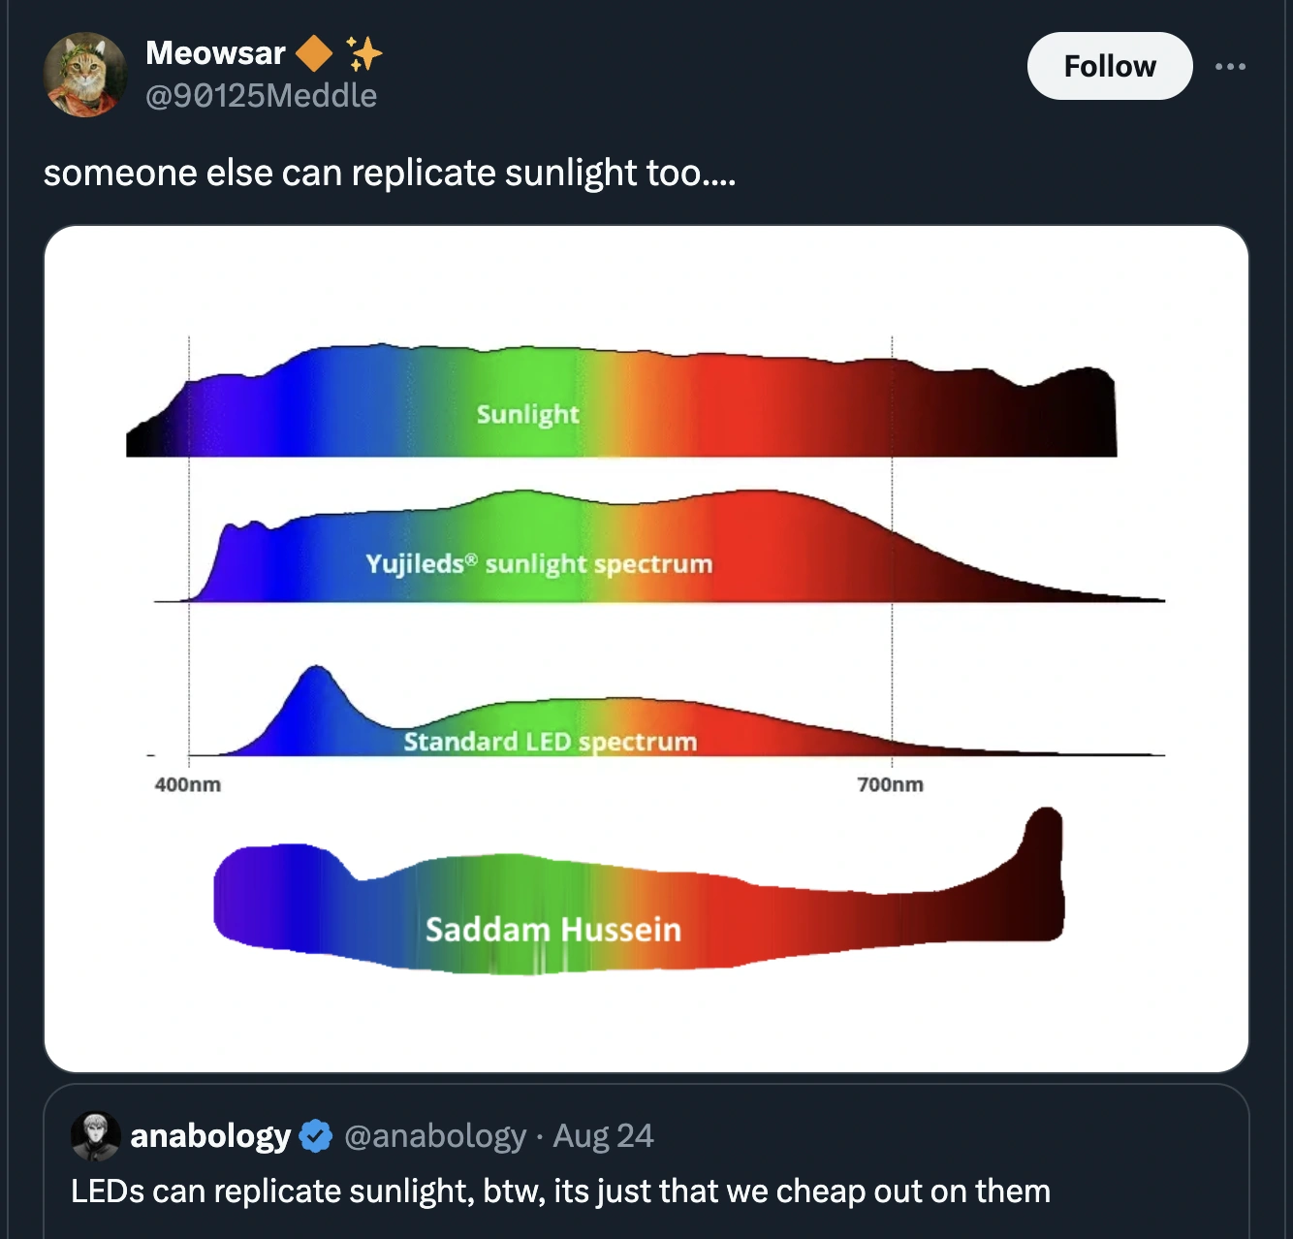Image resolution: width=1293 pixels, height=1239 pixels.
Task: Open the three-dot more options menu
Action: (1230, 66)
